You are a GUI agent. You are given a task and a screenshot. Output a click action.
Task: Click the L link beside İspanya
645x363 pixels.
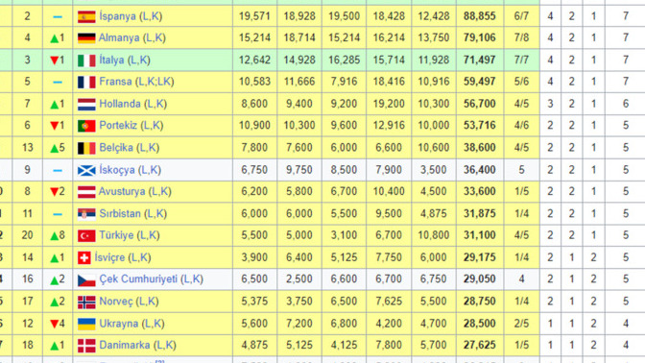(145, 16)
